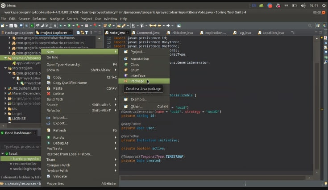
Task: Click Collapse All in Project Explorer
Action: (78, 33)
